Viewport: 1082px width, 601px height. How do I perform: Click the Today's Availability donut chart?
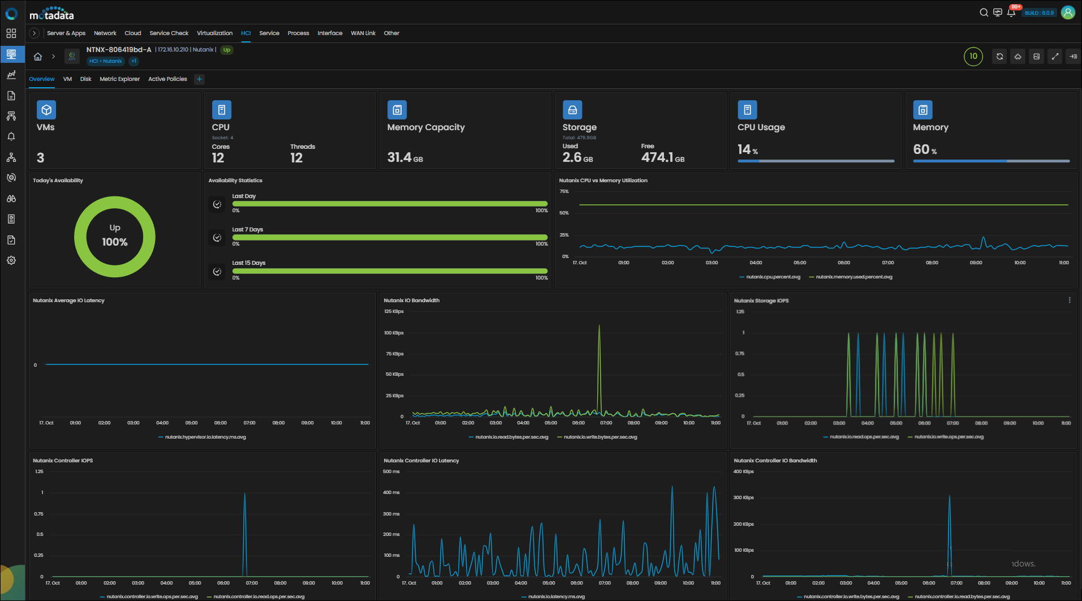[x=115, y=237]
